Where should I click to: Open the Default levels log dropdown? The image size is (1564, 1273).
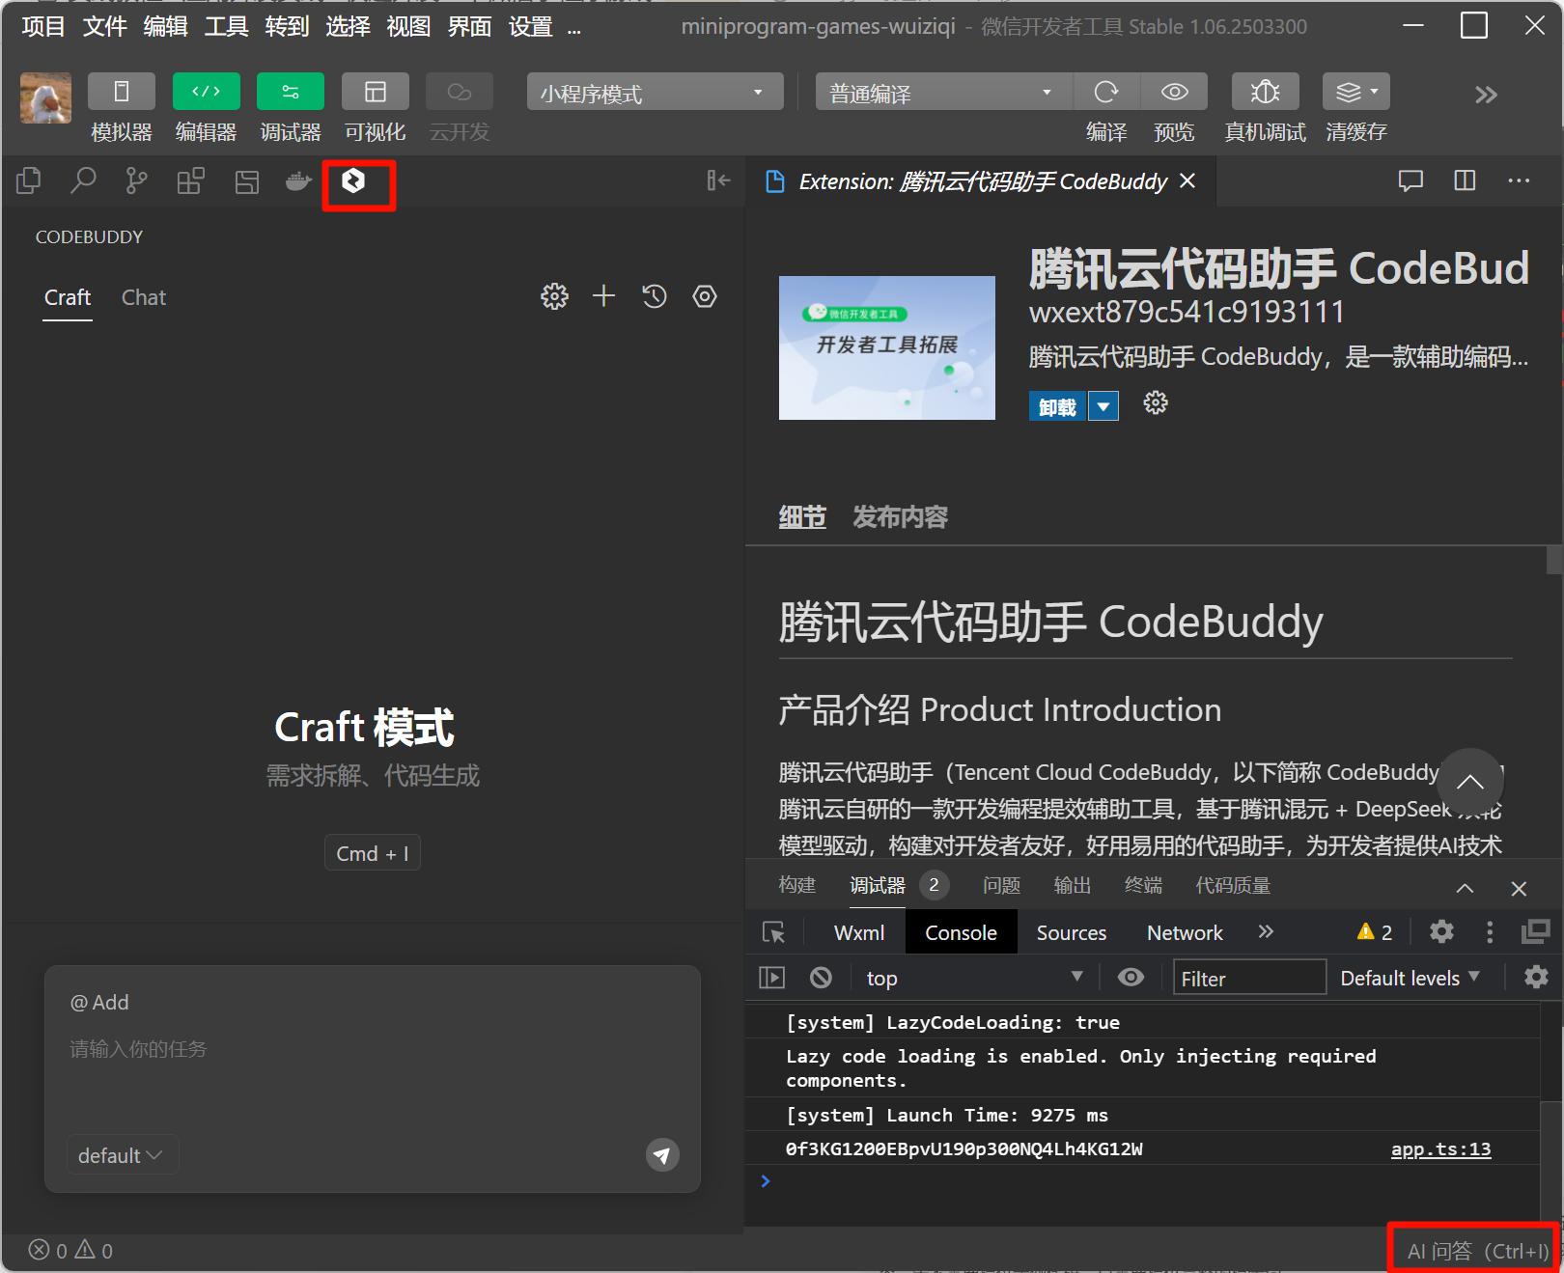point(1410,978)
